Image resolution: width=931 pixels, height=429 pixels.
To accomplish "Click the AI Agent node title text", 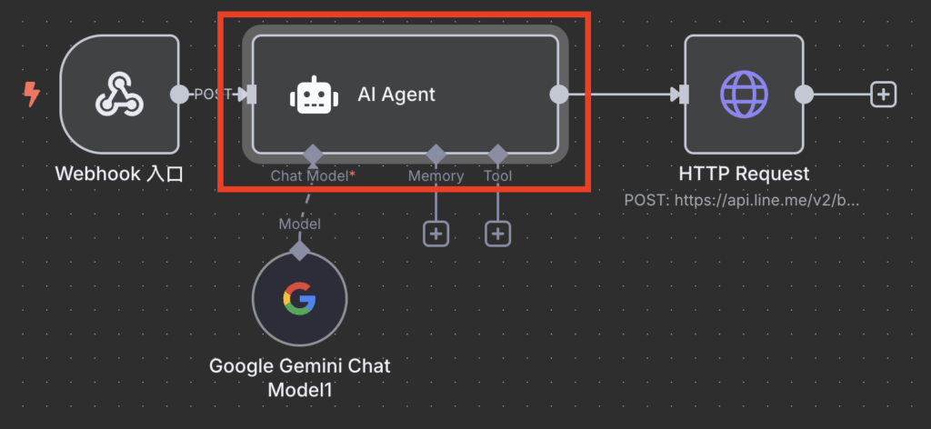I will click(x=396, y=95).
